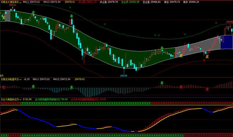
Task: Click the yellow 25479.41 value in top bar
Action: [70, 2]
